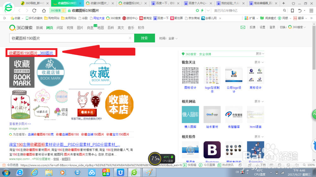Open the address bar dropdown arrow

click(x=208, y=10)
